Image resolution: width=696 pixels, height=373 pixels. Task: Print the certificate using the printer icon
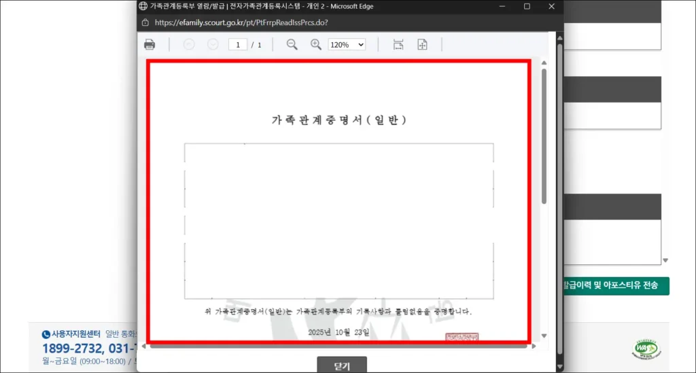coord(150,44)
